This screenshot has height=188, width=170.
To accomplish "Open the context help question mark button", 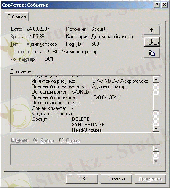I will pos(157,5).
